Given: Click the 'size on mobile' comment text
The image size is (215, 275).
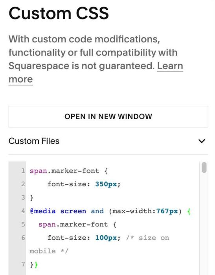Looking at the screenshot, I should coord(99,244).
